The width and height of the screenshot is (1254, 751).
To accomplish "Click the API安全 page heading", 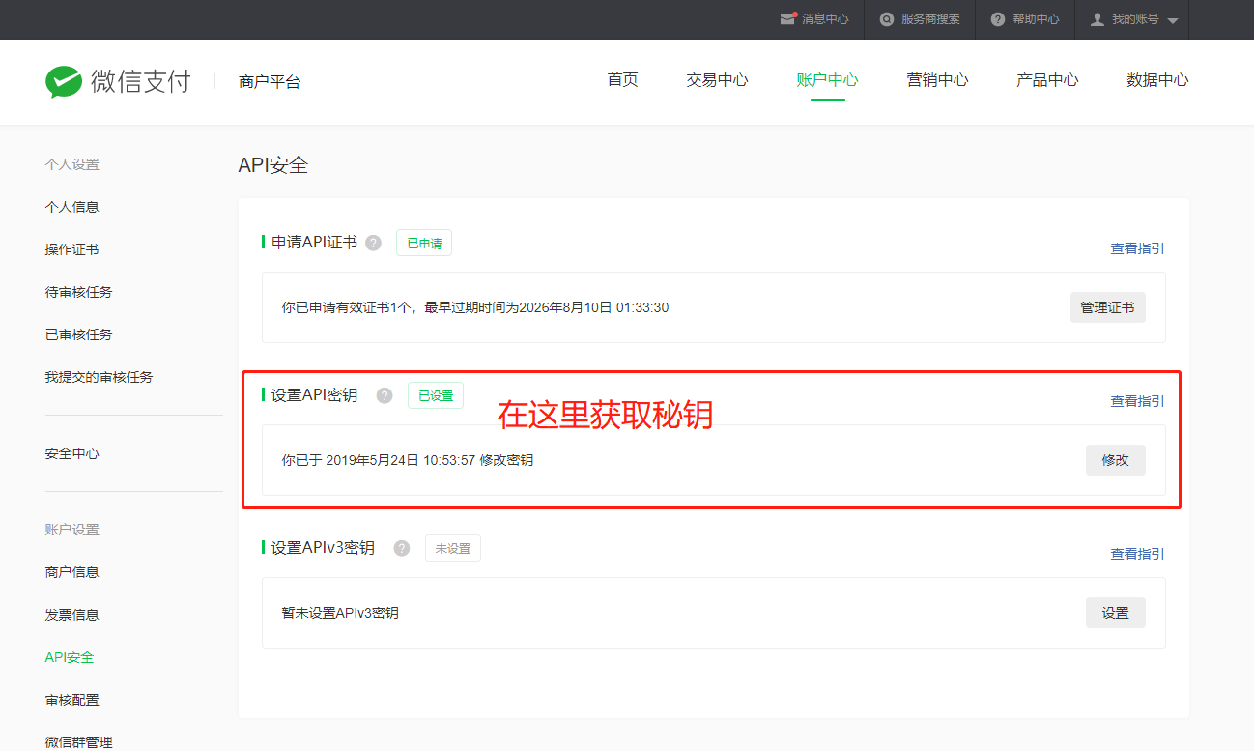I will click(273, 165).
